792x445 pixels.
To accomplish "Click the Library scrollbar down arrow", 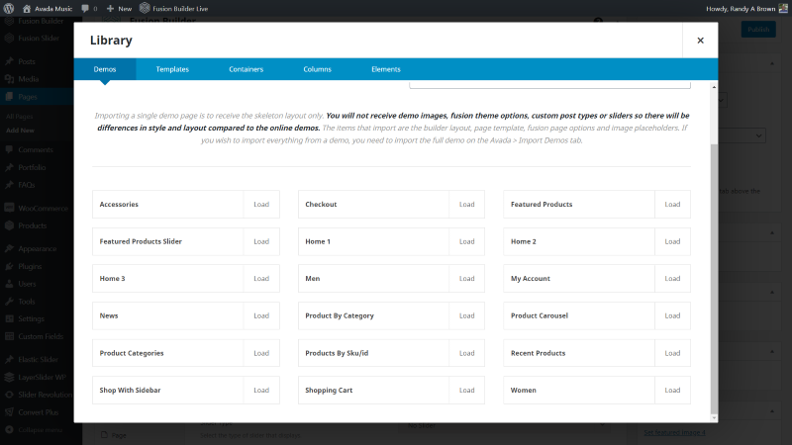I will (714, 417).
